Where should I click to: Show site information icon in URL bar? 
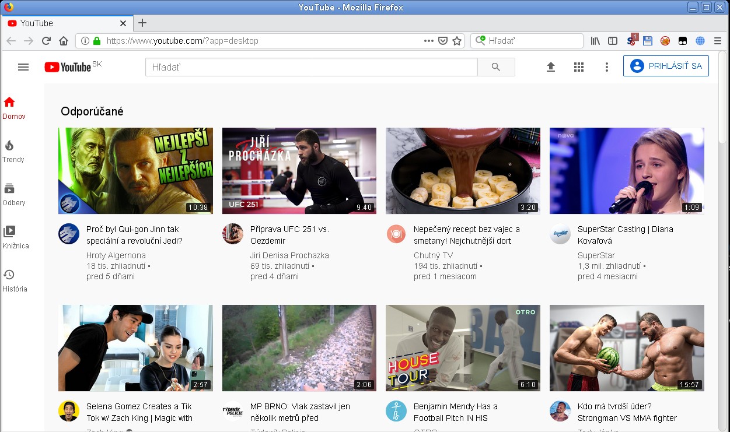[x=85, y=41]
